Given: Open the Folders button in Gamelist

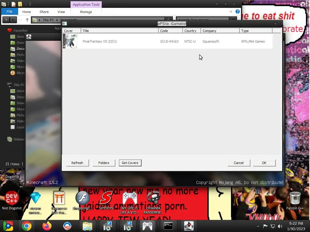Looking at the screenshot, I should point(104,163).
